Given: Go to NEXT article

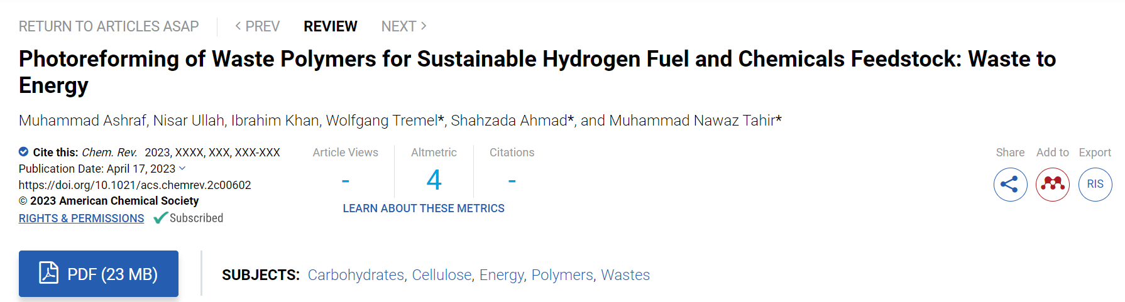Looking at the screenshot, I should tap(404, 26).
